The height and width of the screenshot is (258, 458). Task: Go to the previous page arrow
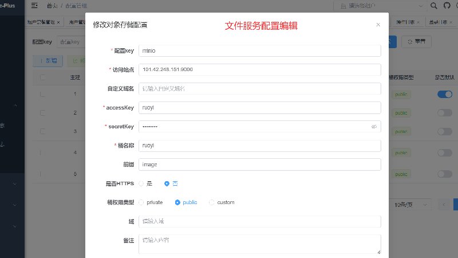click(x=443, y=205)
